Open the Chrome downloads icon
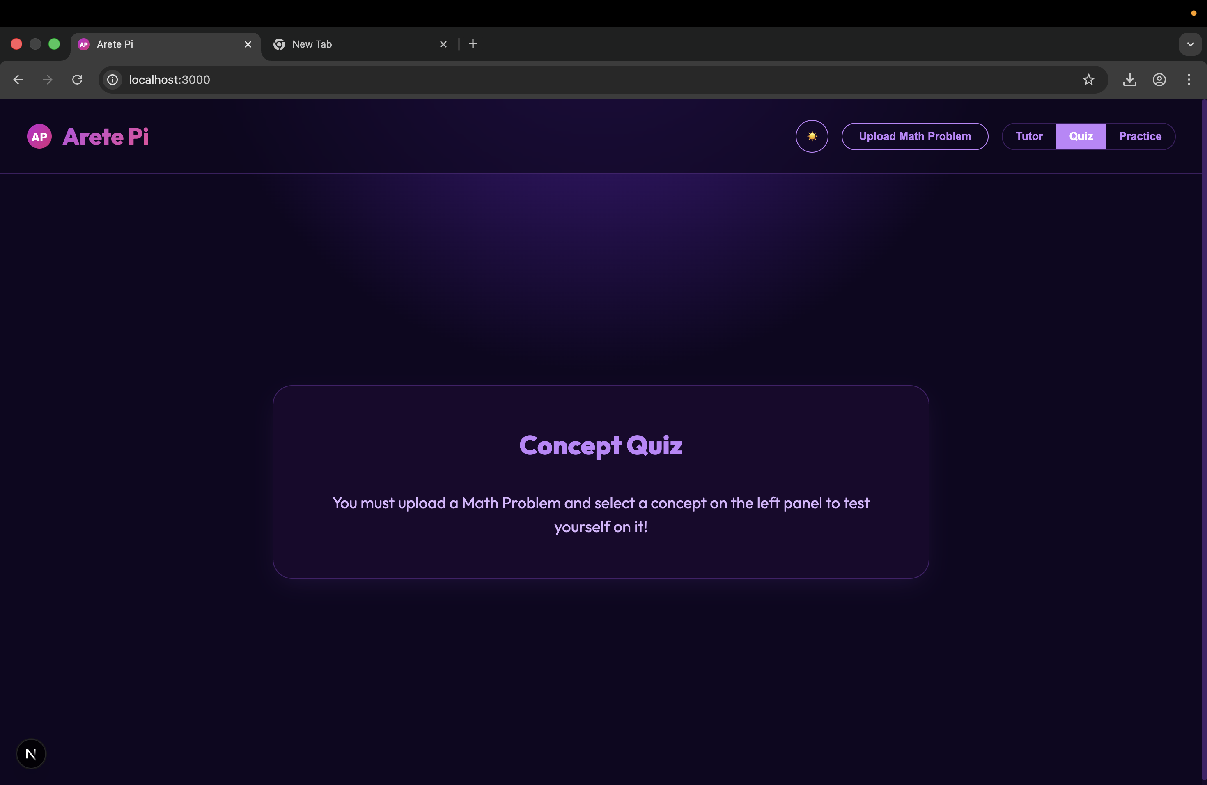The image size is (1207, 785). 1129,80
